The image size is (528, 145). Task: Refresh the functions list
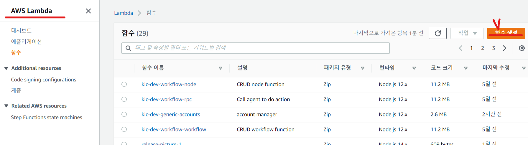click(437, 33)
